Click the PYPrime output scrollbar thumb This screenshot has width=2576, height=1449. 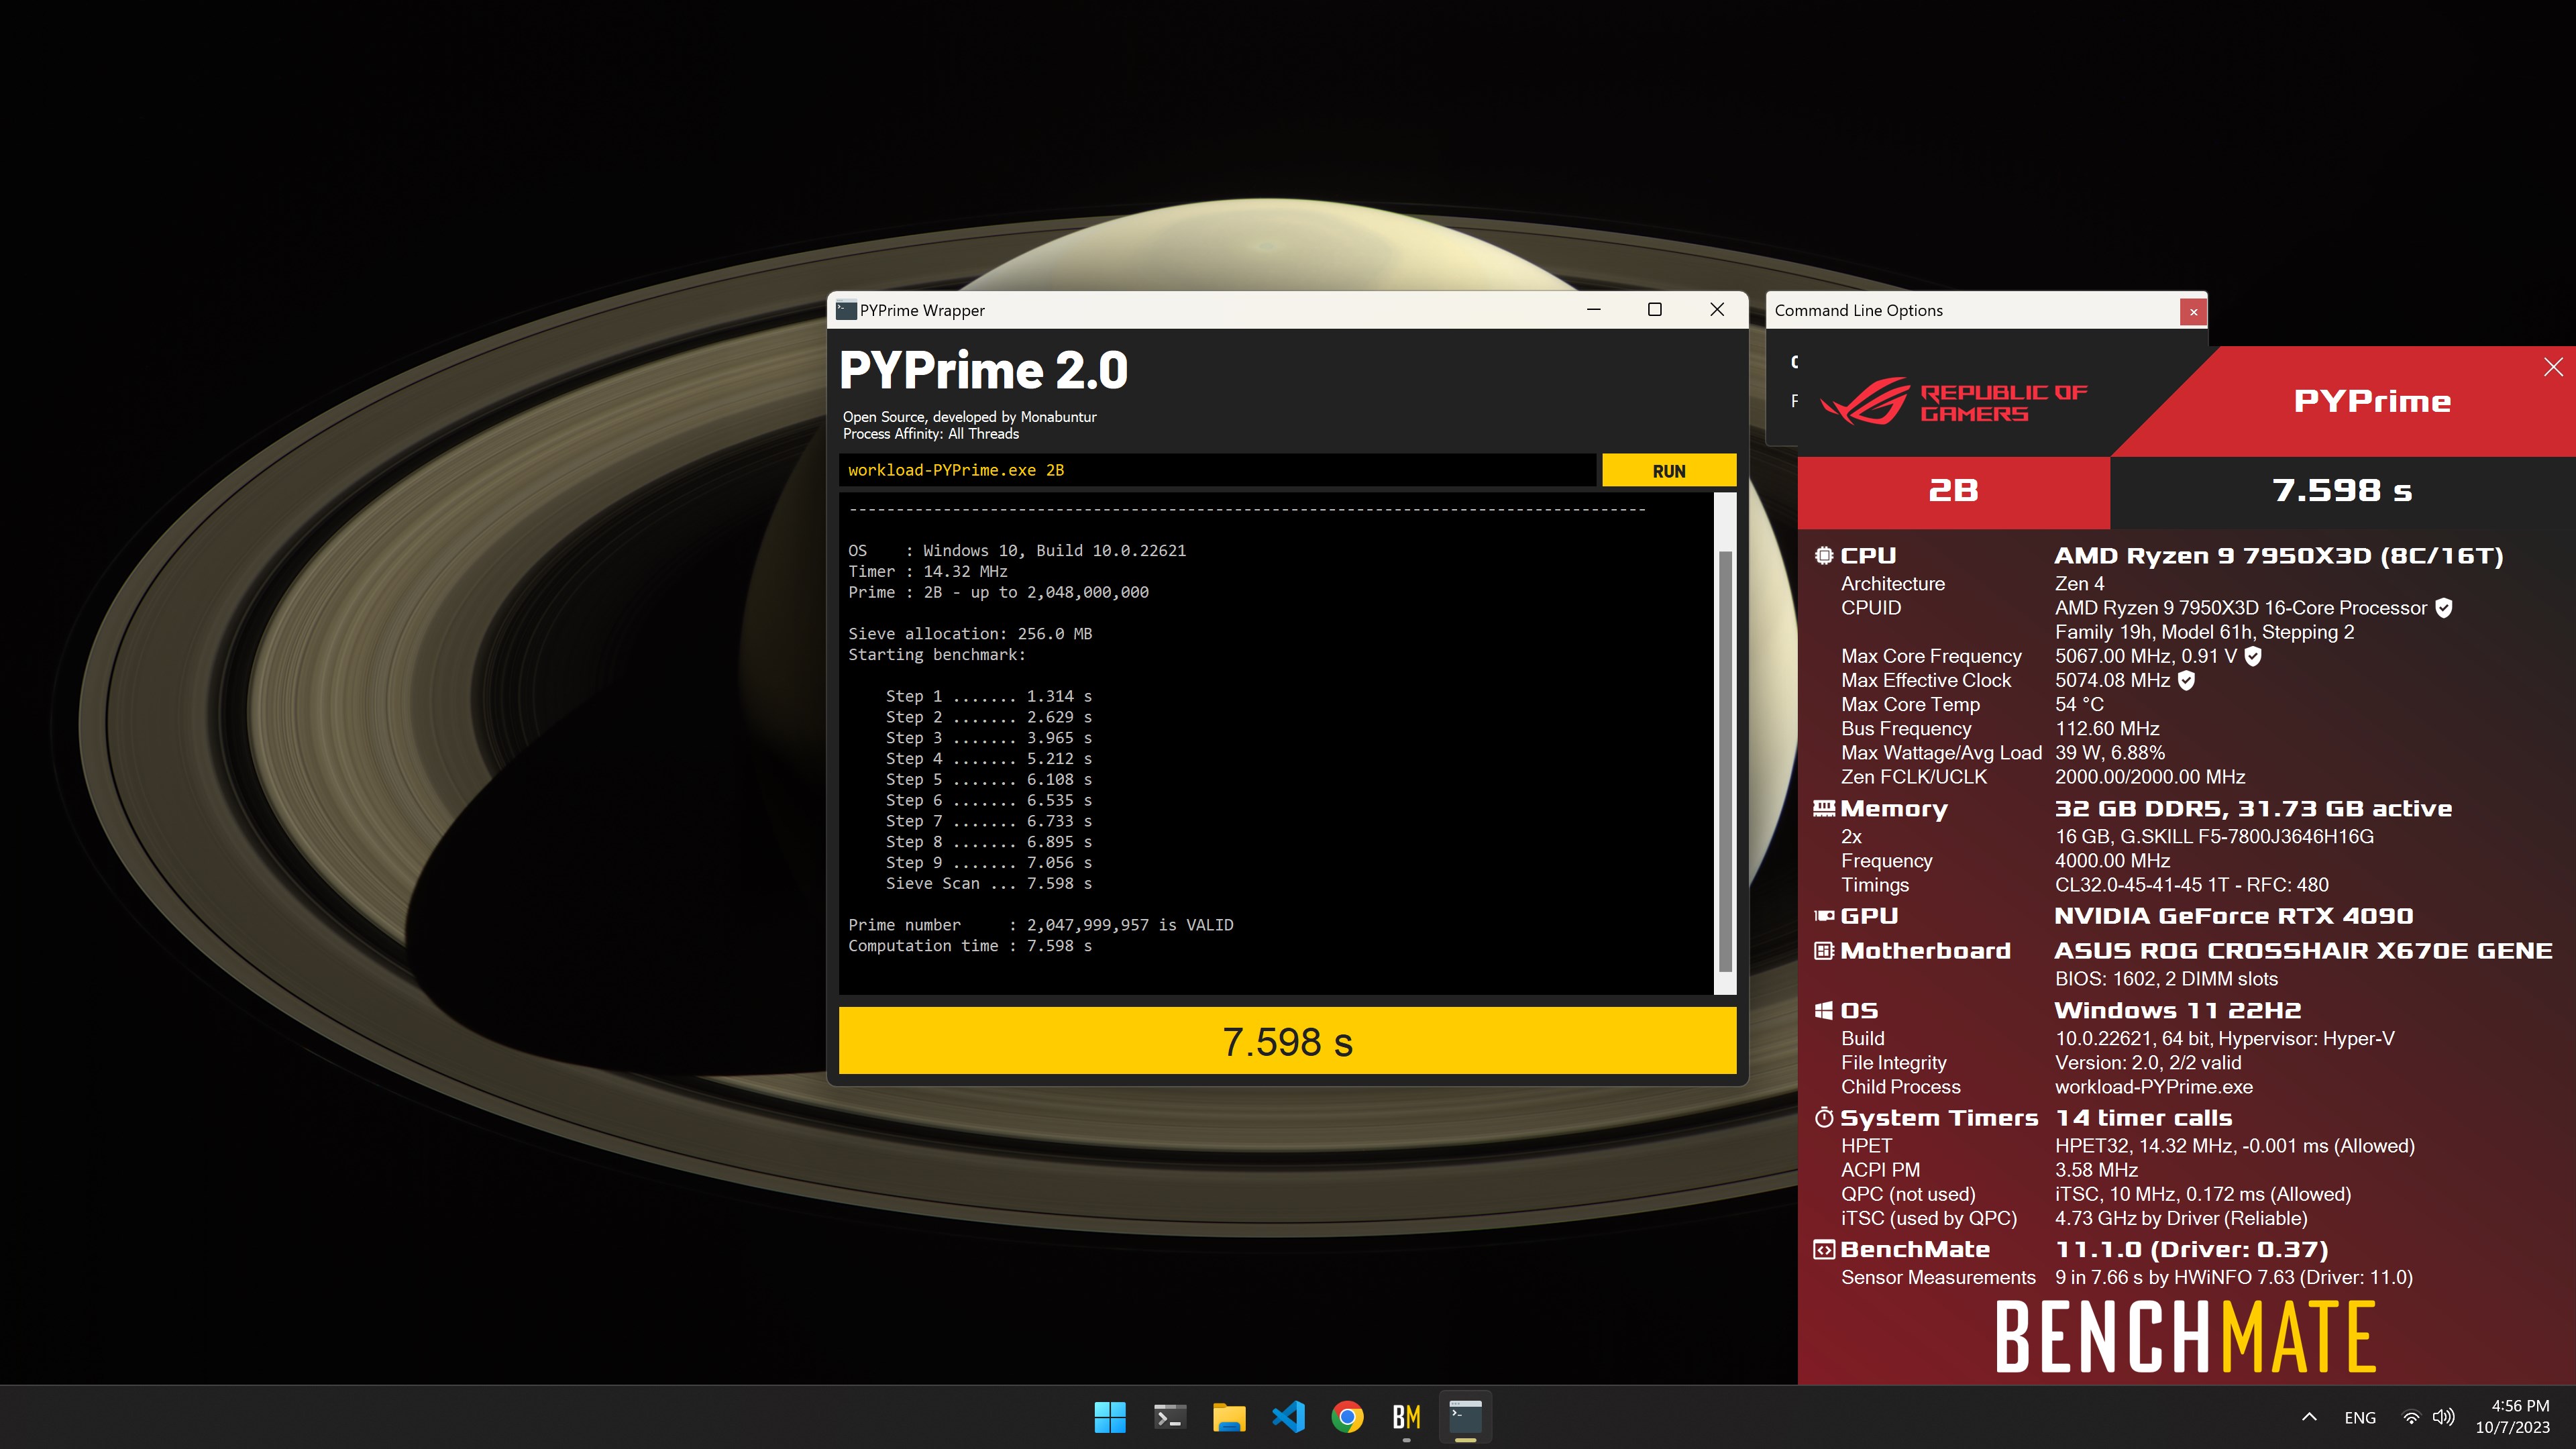pyautogui.click(x=1725, y=760)
